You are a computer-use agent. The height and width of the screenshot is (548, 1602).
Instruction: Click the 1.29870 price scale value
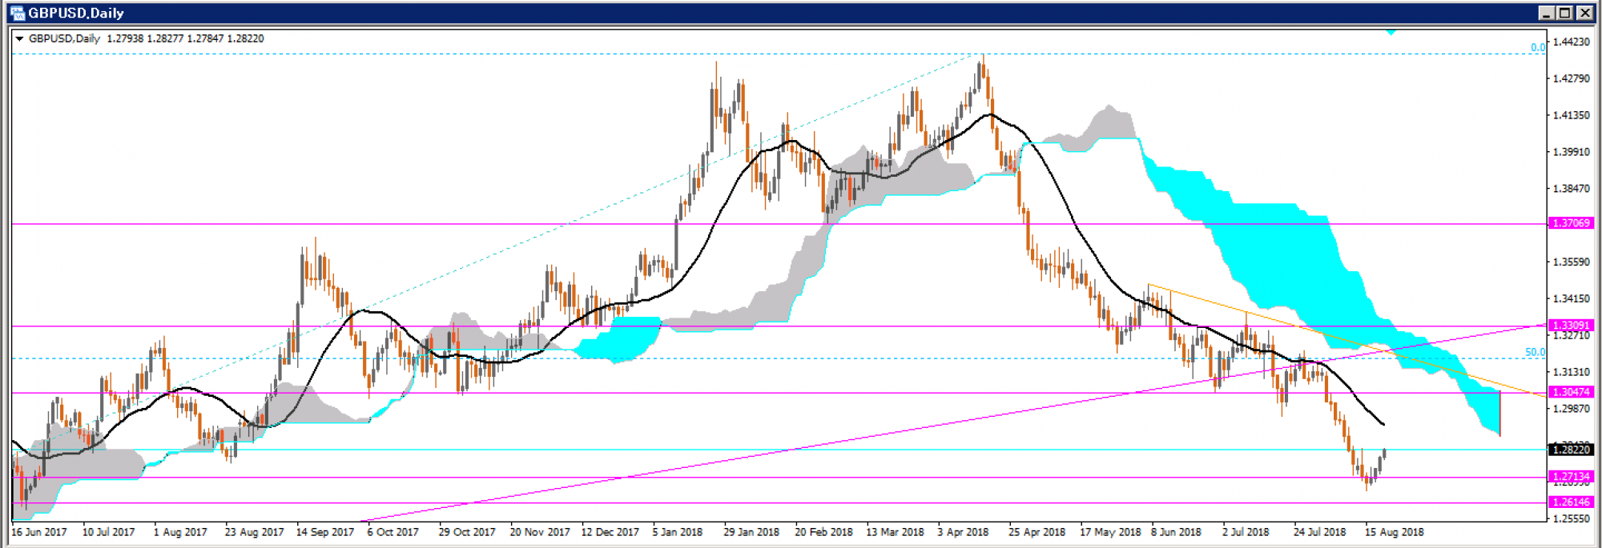coord(1571,409)
